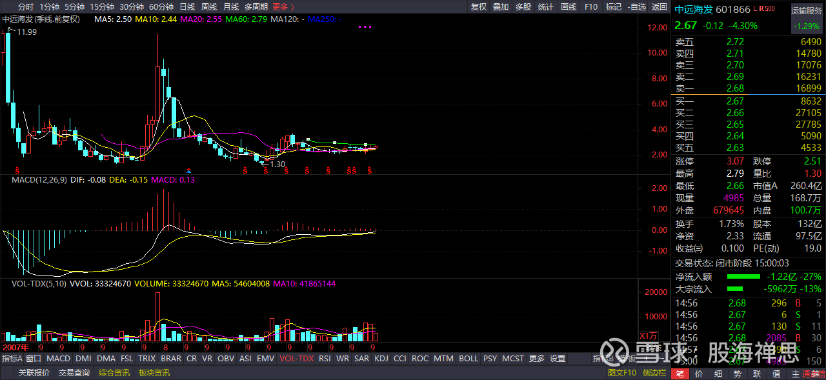Select the 分时 intraday chart period
The width and height of the screenshot is (826, 380).
click(x=26, y=6)
